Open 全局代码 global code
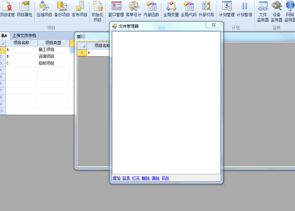The image size is (295, 211). pos(189,9)
